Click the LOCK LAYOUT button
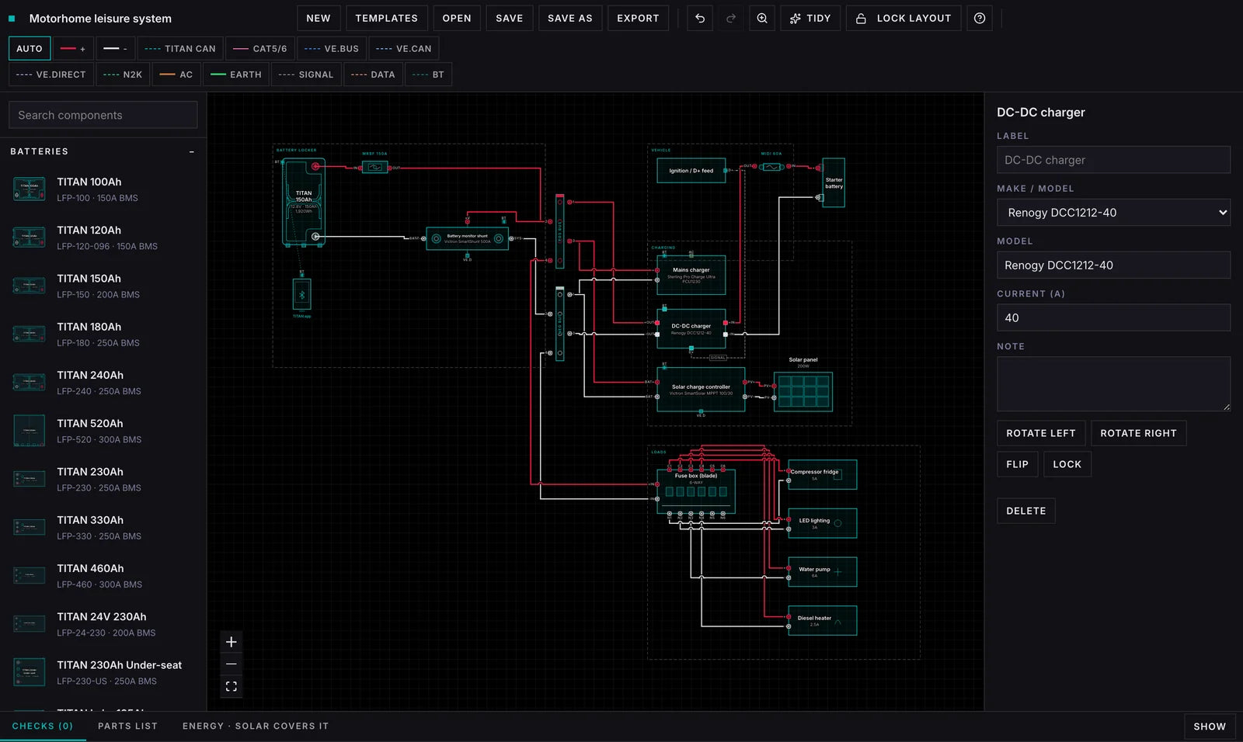The width and height of the screenshot is (1243, 742). click(x=904, y=18)
